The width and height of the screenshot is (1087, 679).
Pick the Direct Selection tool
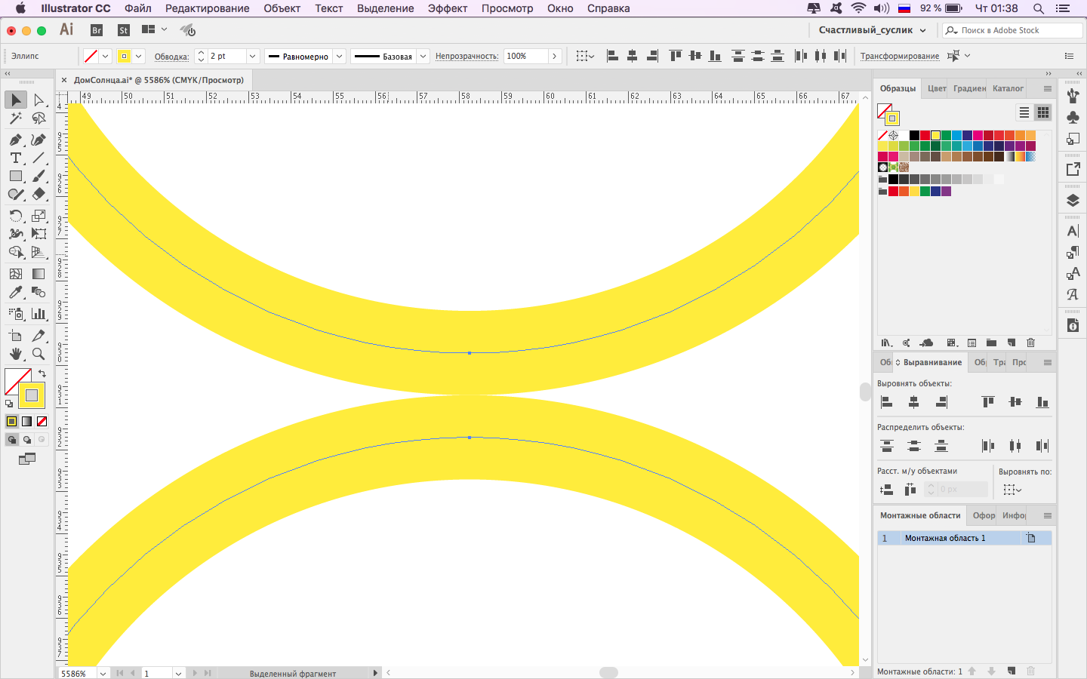click(38, 100)
